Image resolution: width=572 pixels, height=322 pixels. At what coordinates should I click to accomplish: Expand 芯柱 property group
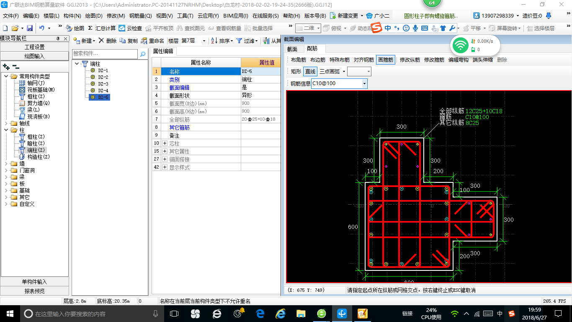tap(165, 143)
